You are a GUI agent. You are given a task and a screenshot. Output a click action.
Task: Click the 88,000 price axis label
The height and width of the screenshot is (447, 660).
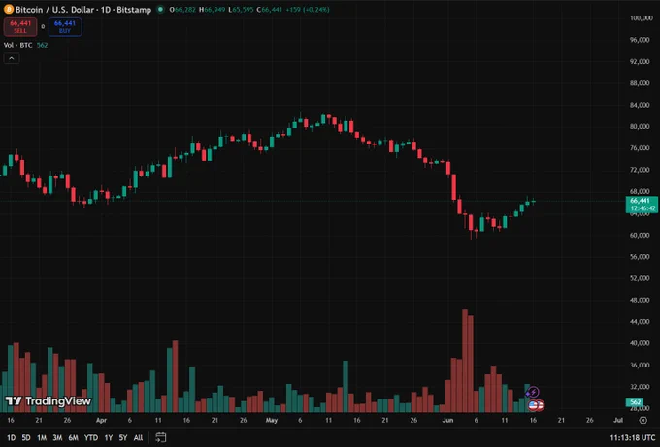(640, 83)
